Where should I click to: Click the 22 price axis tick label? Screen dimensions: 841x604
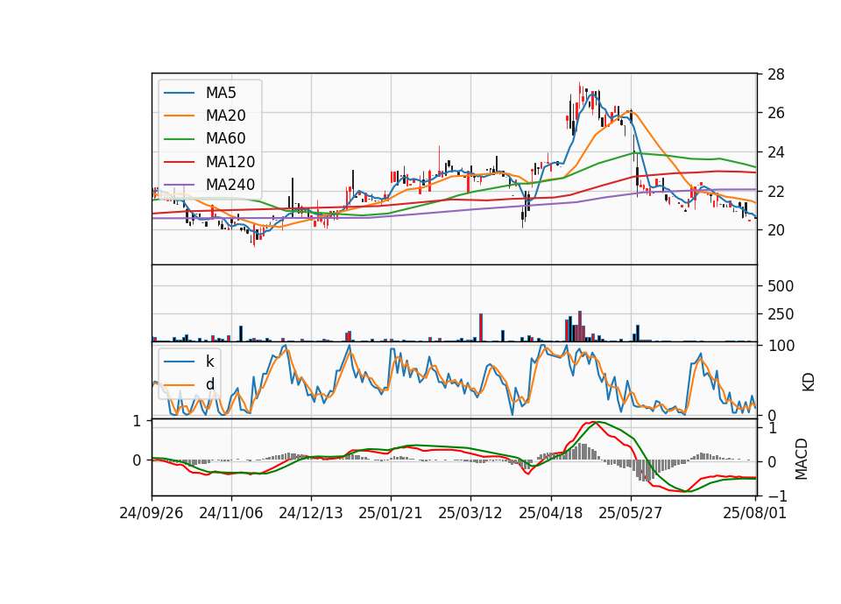pos(775,192)
